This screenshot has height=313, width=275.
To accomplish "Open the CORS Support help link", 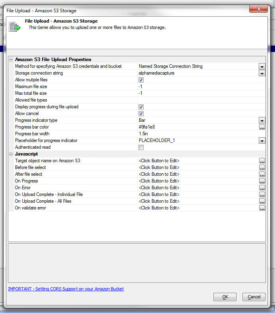I will [x=66, y=289].
